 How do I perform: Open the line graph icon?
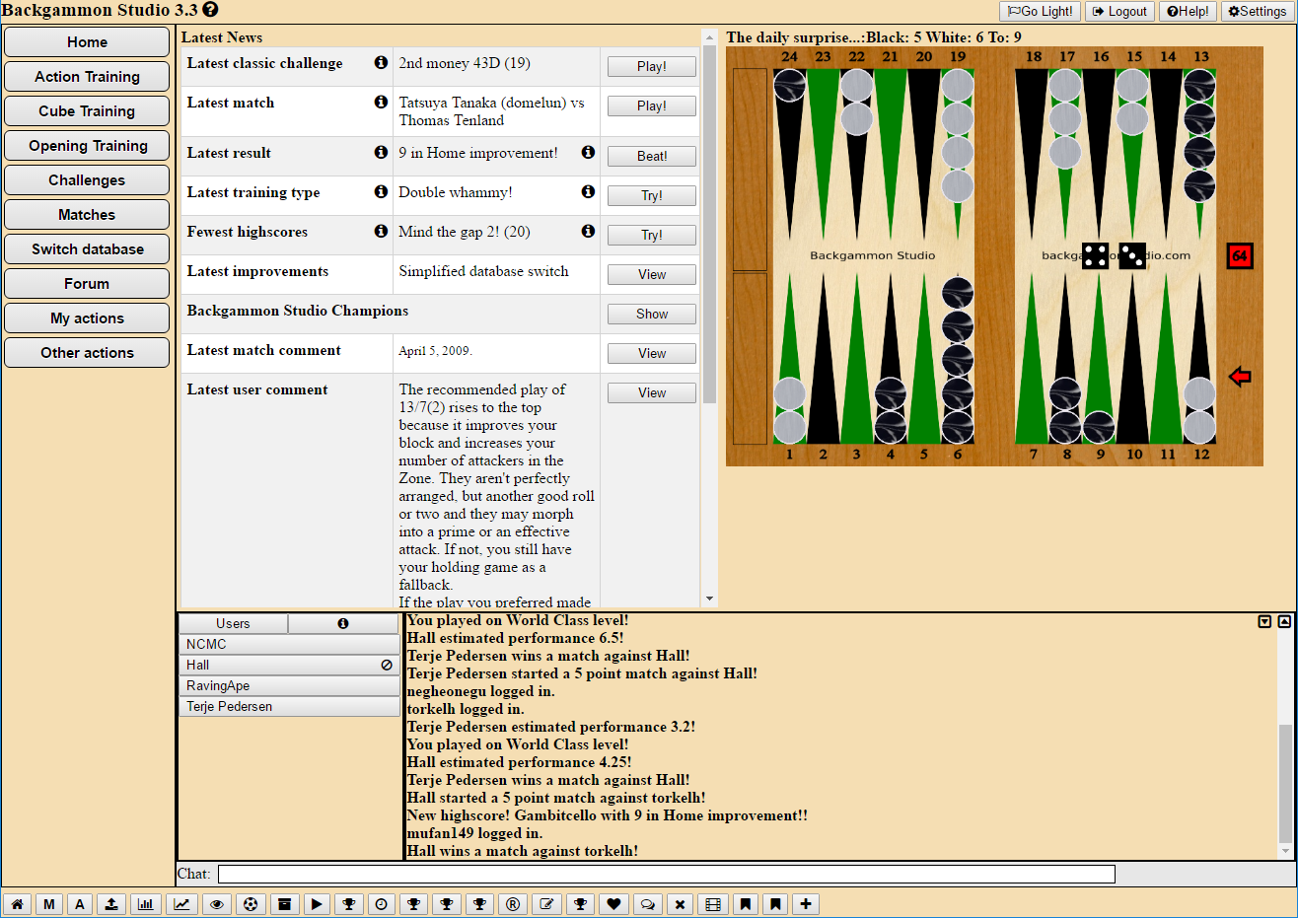(x=182, y=903)
